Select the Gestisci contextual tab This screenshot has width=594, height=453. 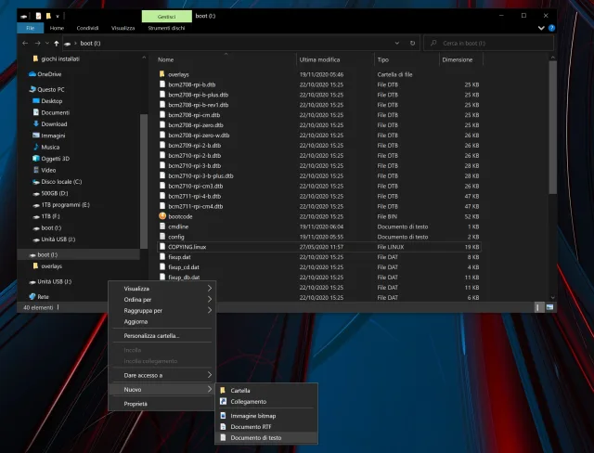click(x=167, y=17)
